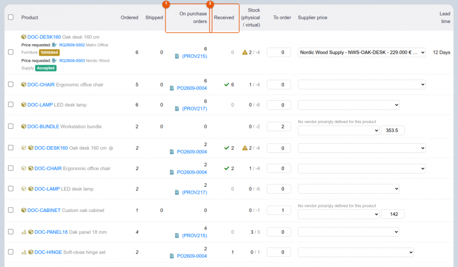Image resolution: width=458 pixels, height=267 pixels.
Task: Click order icon before PO2609-0004 in DOC-CHAIR ordered 5 row
Action: point(172,88)
